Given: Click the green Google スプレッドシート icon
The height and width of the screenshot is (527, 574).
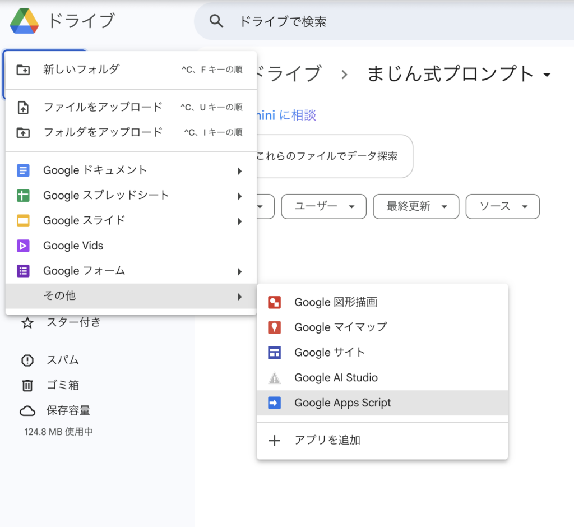Looking at the screenshot, I should pyautogui.click(x=23, y=196).
